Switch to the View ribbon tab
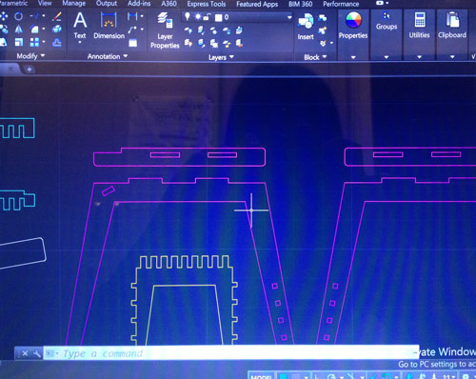Image resolution: width=476 pixels, height=379 pixels. pyautogui.click(x=45, y=3)
